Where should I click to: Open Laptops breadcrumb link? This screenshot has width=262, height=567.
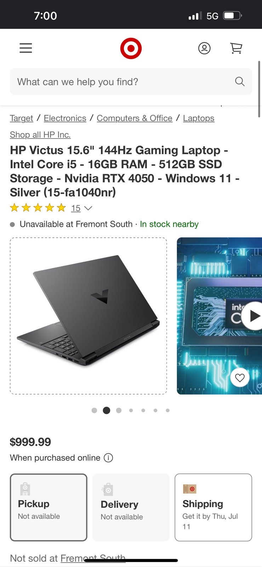(199, 118)
